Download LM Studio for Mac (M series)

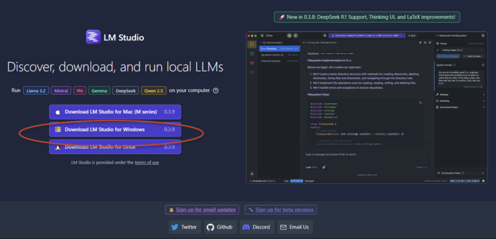115,111
